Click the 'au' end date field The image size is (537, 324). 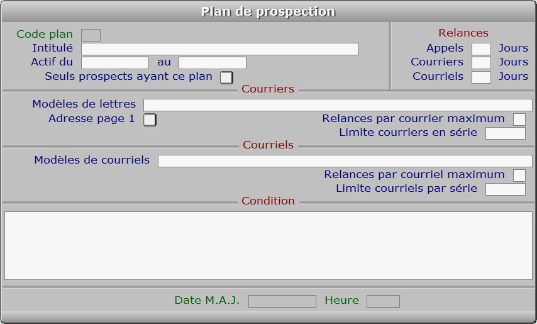point(213,63)
